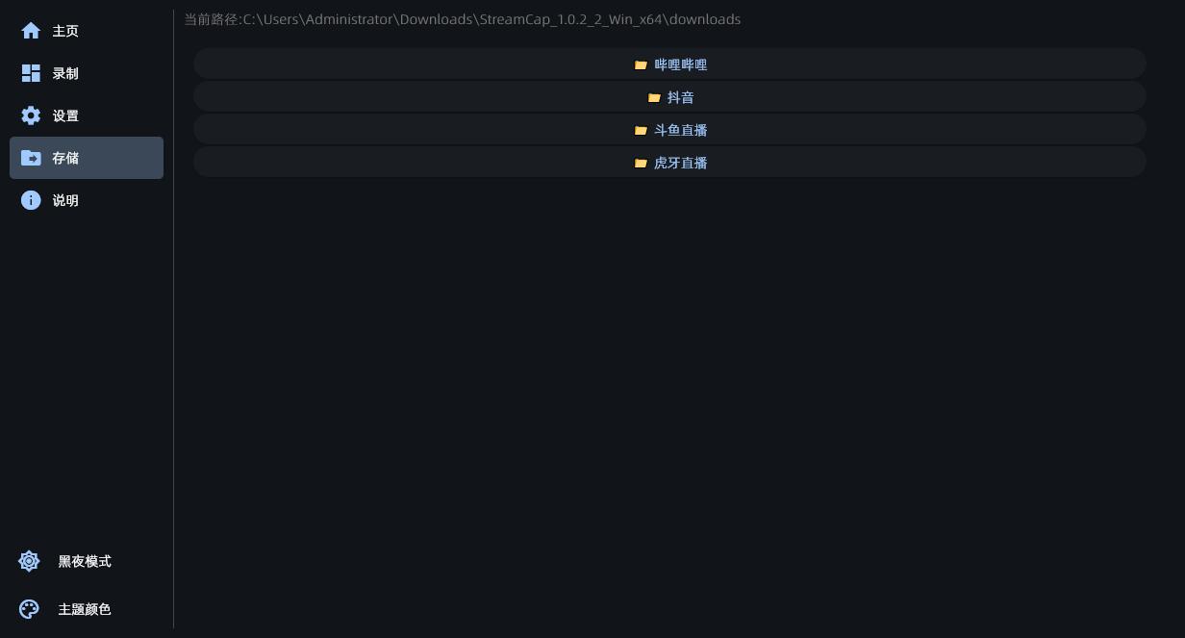Image resolution: width=1185 pixels, height=638 pixels.
Task: Click the settings gear icon
Action: [31, 115]
